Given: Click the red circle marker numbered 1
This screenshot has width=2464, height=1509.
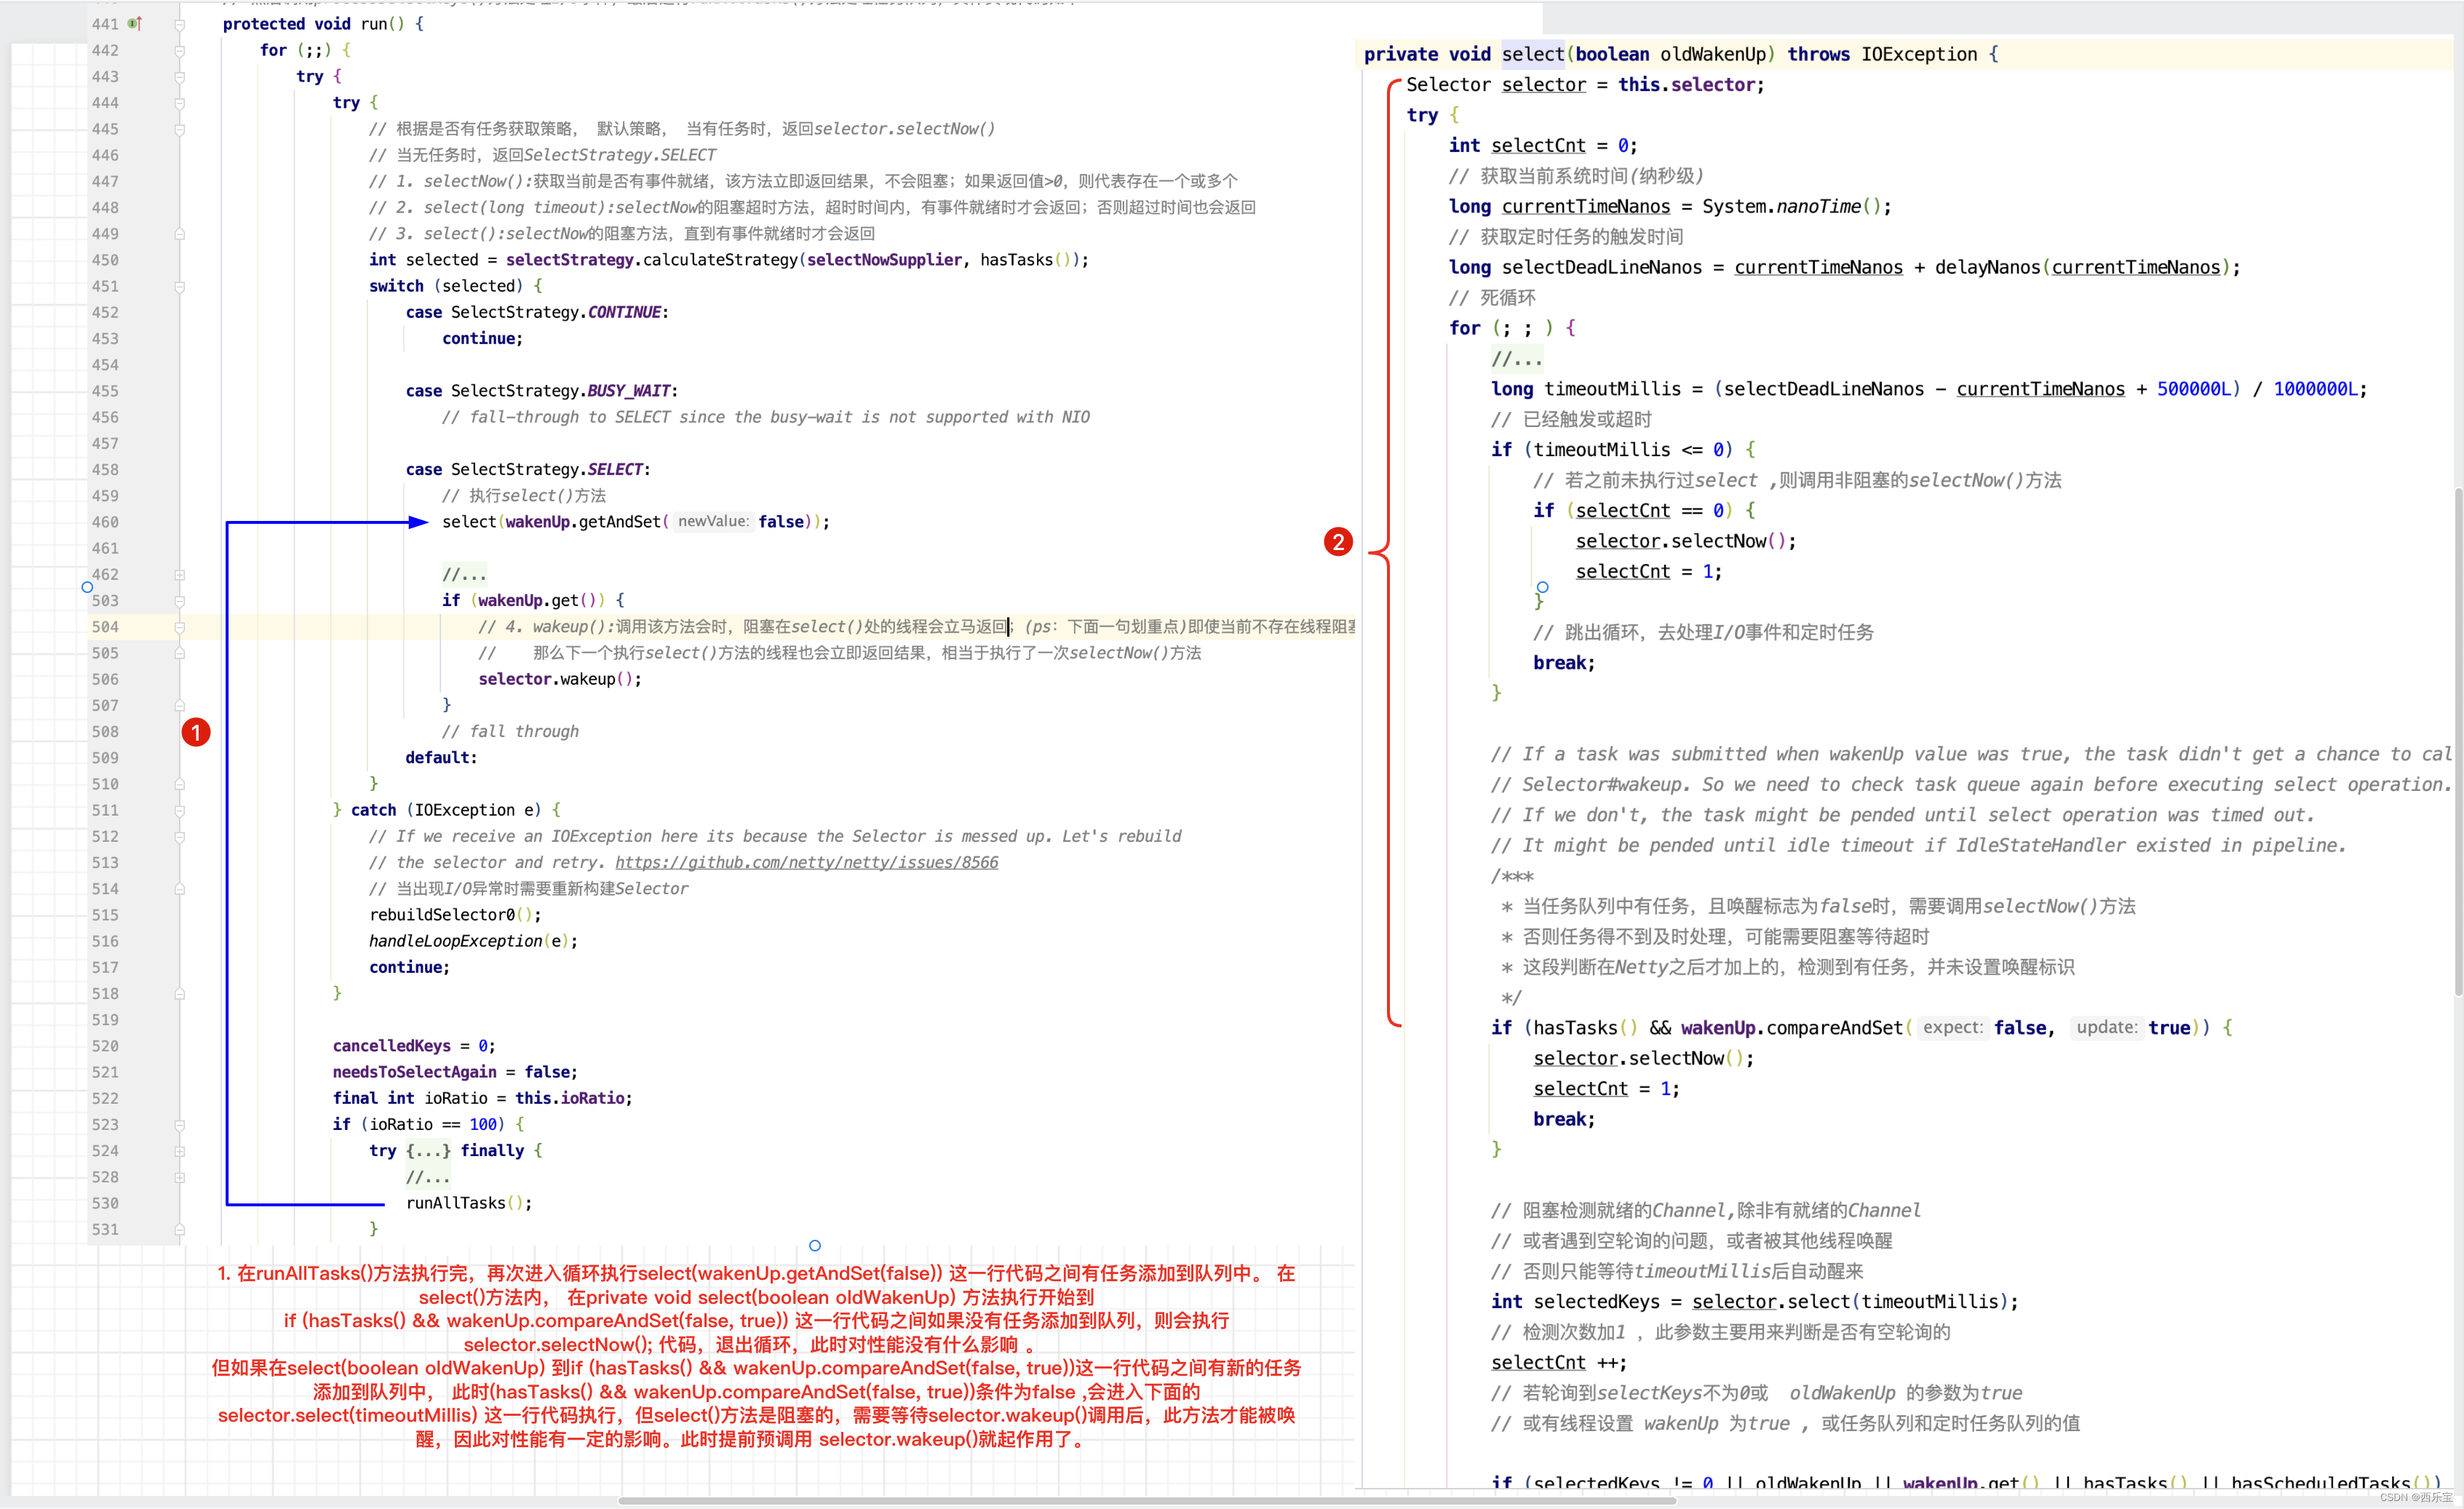Looking at the screenshot, I should [196, 733].
